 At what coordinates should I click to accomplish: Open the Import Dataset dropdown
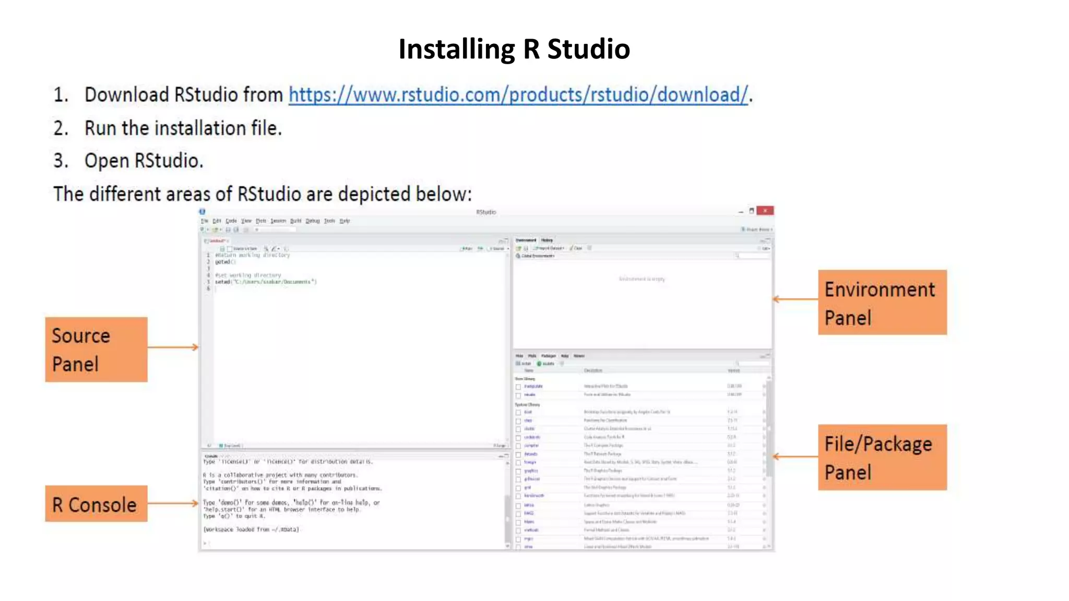[549, 248]
